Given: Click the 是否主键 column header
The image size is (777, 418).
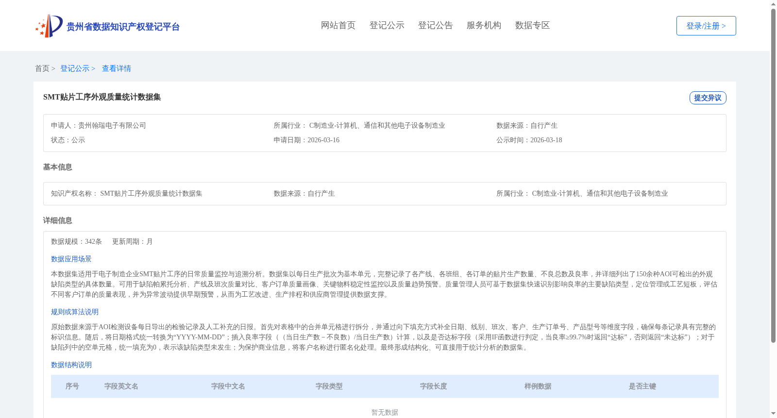Looking at the screenshot, I should pyautogui.click(x=642, y=386).
